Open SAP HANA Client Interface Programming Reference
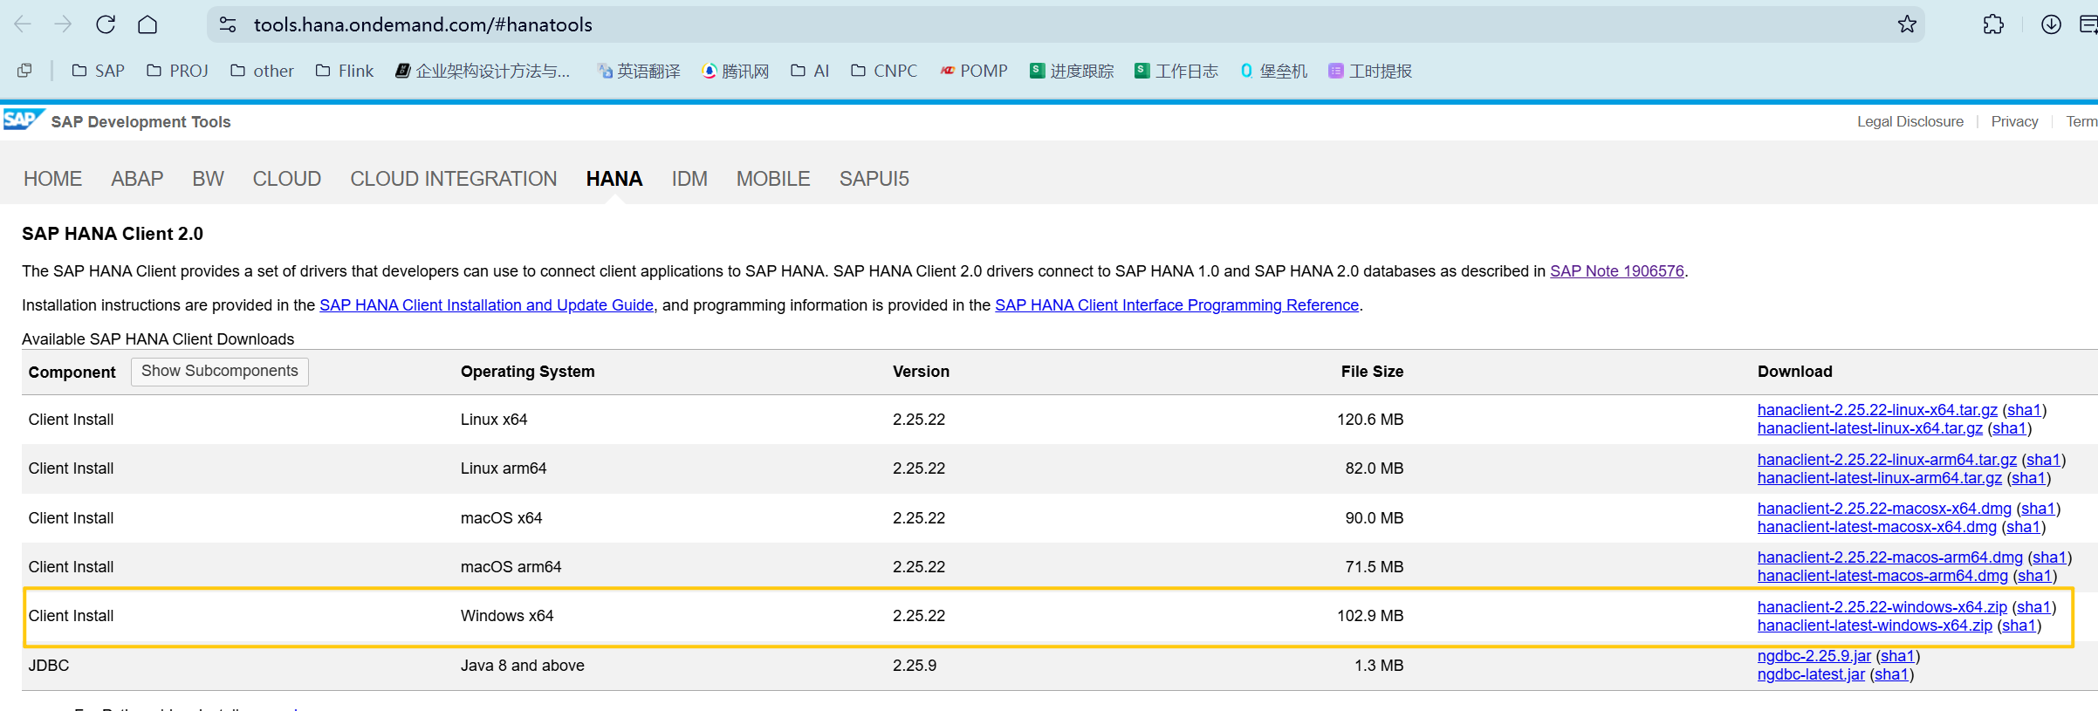The height and width of the screenshot is (711, 2098). click(x=1176, y=305)
